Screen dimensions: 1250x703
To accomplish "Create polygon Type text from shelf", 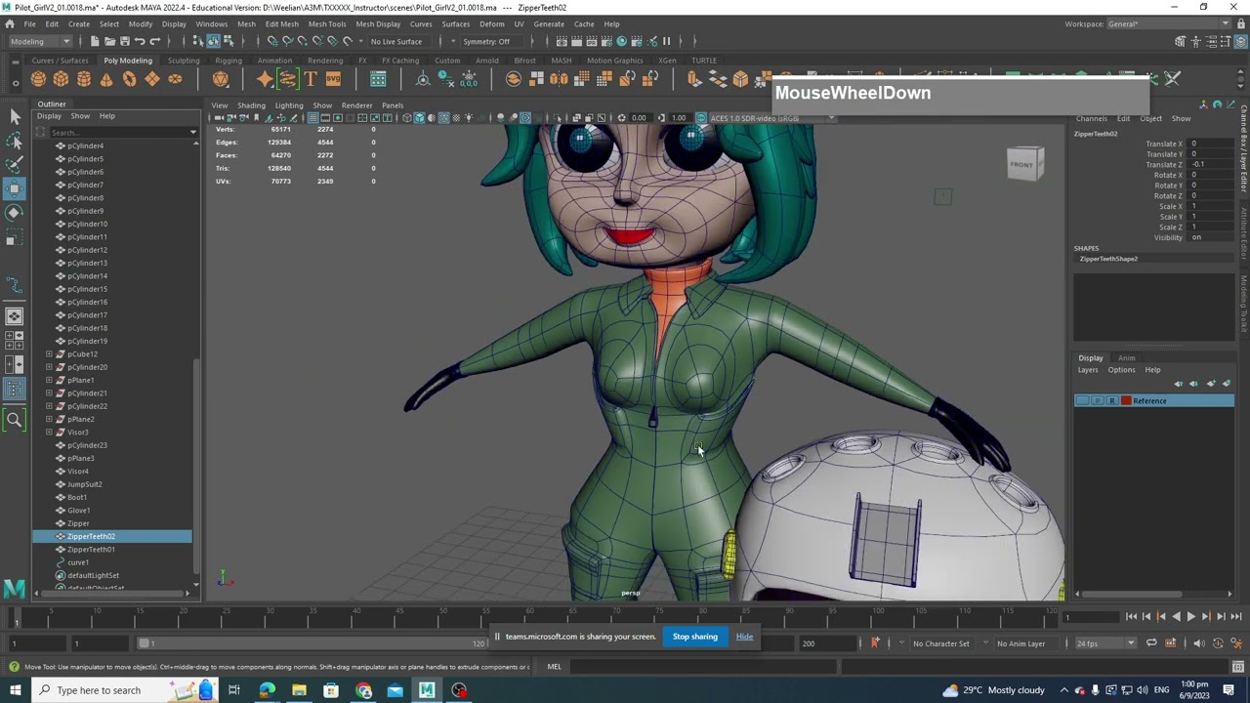I will pos(311,79).
